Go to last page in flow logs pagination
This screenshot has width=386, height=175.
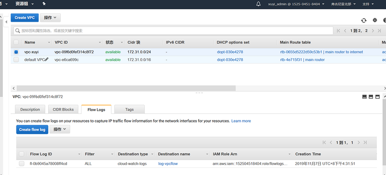365,143
